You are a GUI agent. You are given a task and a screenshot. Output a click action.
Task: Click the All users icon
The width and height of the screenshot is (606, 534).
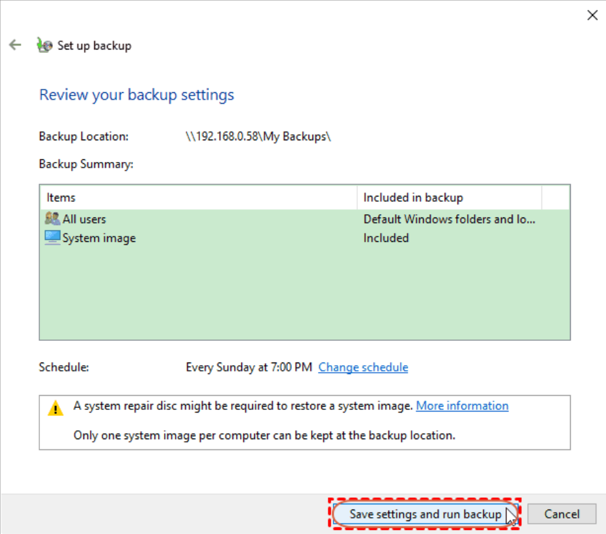pyautogui.click(x=52, y=219)
